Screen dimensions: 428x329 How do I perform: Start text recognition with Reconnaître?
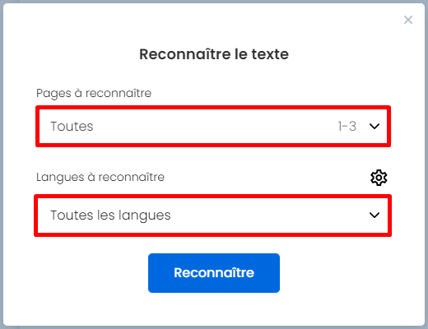pos(214,273)
